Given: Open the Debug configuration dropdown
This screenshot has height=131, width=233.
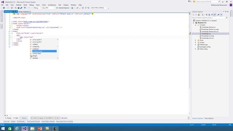Looking at the screenshot, I should 37,8.
